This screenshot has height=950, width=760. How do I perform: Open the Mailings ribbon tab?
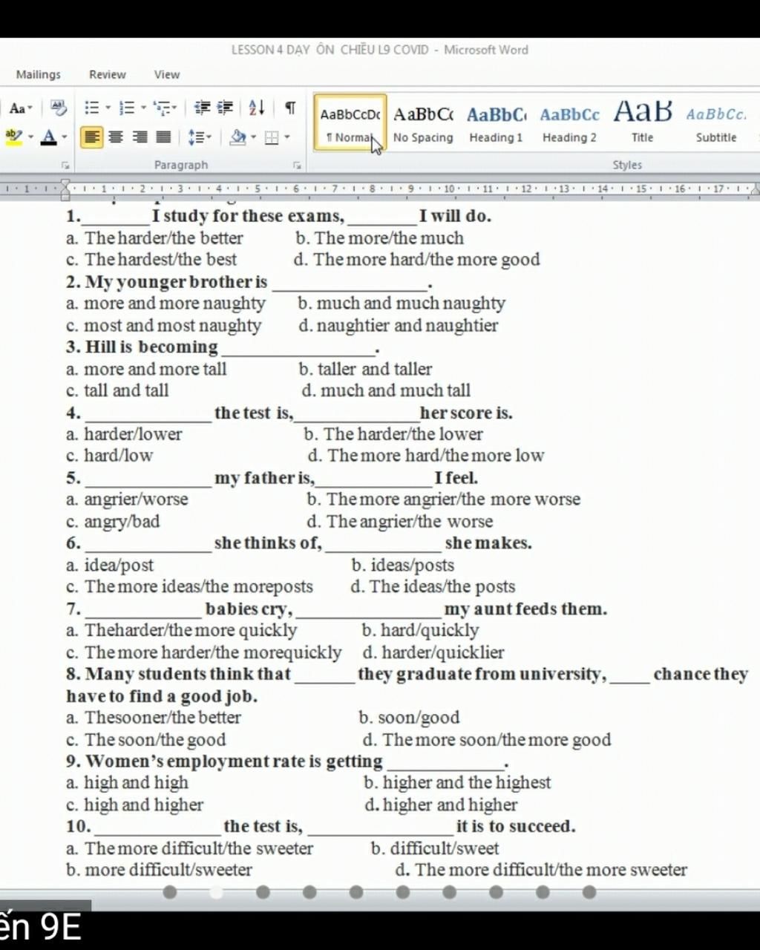coord(39,74)
